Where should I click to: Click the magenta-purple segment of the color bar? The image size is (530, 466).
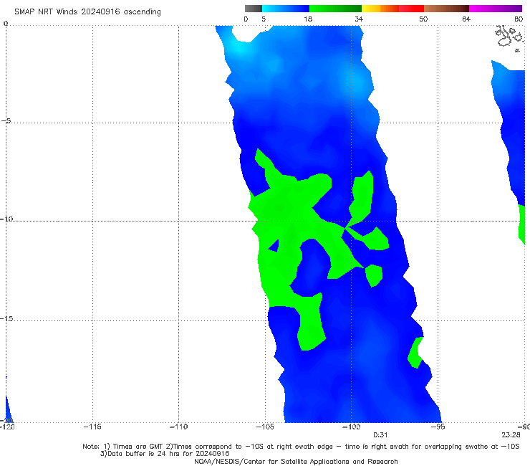[x=496, y=9]
